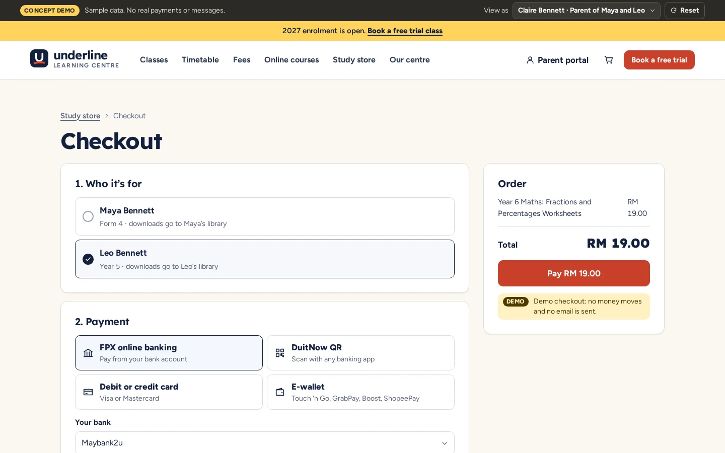The image size is (725, 453).
Task: Click the Pay RM 19.00 button
Action: tap(574, 273)
